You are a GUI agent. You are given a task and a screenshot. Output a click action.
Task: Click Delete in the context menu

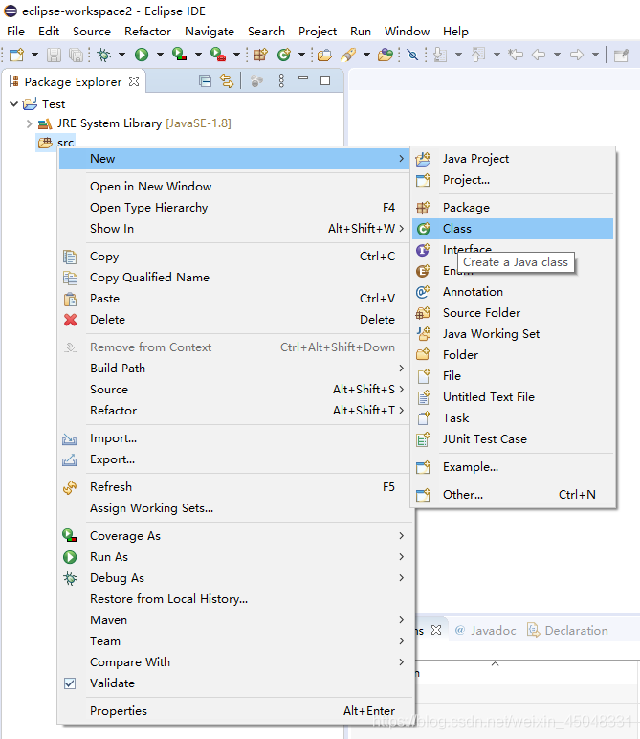[x=235, y=320]
